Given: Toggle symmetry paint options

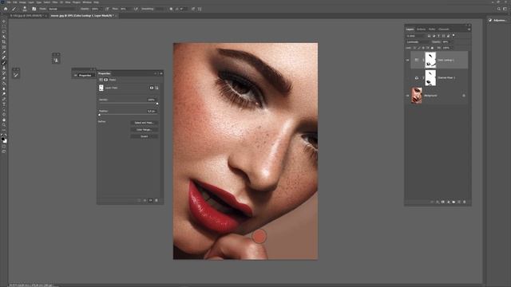Looking at the screenshot, I should click(200, 9).
